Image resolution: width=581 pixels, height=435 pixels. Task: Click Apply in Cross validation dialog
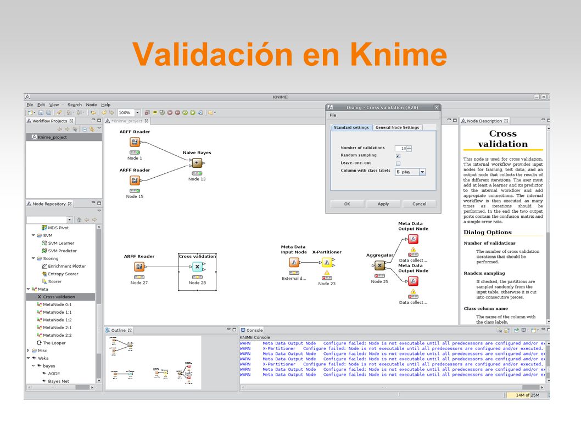[383, 204]
